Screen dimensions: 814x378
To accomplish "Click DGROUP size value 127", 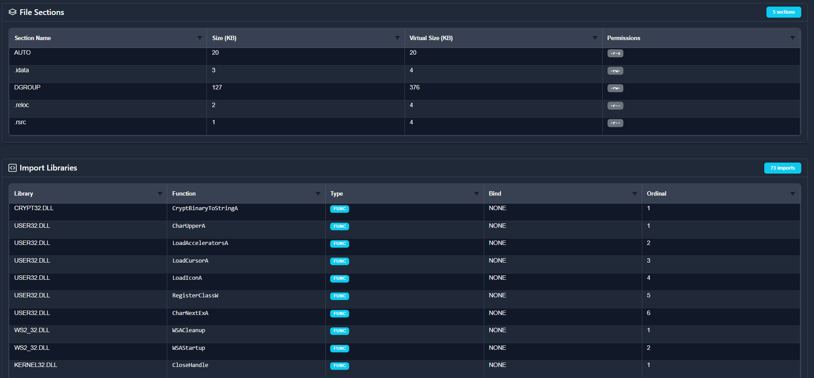I will click(217, 88).
